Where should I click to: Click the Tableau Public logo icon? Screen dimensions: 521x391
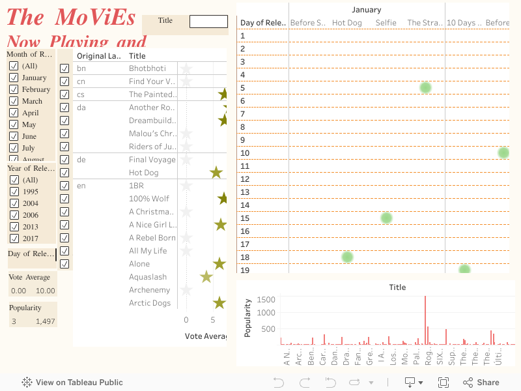[x=27, y=383]
